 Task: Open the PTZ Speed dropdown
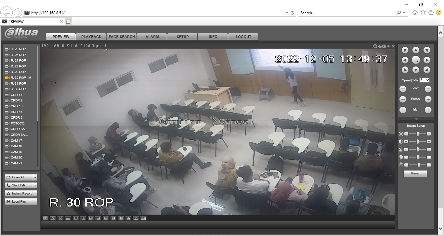pyautogui.click(x=424, y=80)
